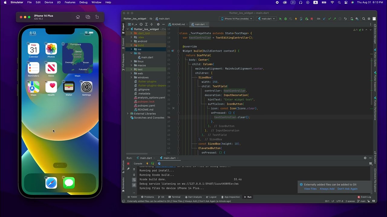The image size is (387, 217).
Task: Stop the running app using the red square
Action: [x=312, y=19]
